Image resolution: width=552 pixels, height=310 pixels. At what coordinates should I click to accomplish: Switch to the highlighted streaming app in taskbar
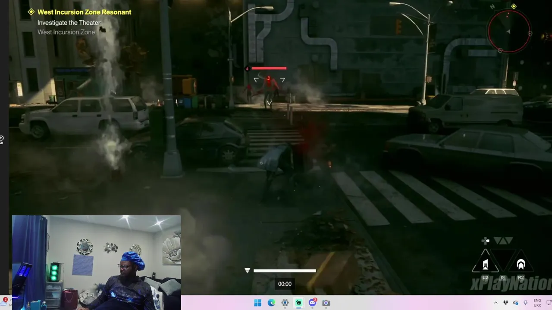[299, 303]
